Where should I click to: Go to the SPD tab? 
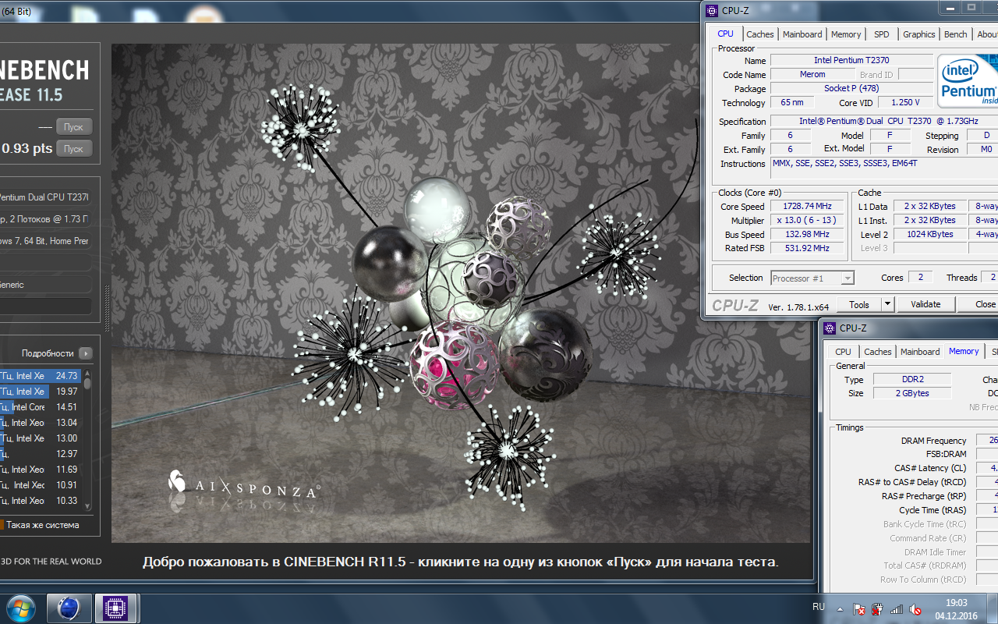point(881,34)
